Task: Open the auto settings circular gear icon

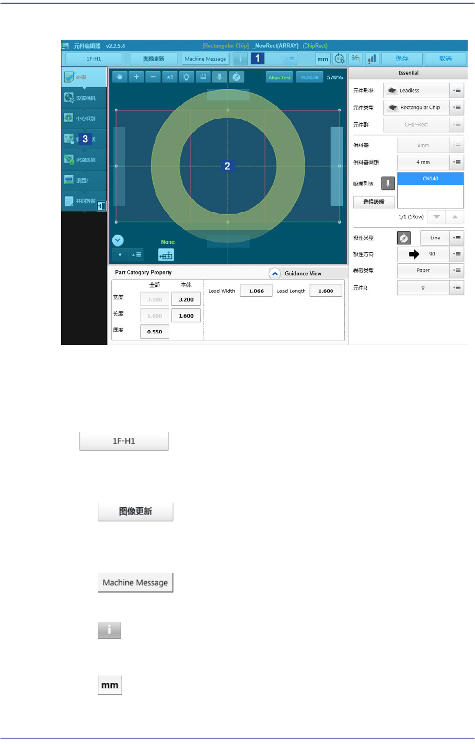Action: [x=340, y=59]
